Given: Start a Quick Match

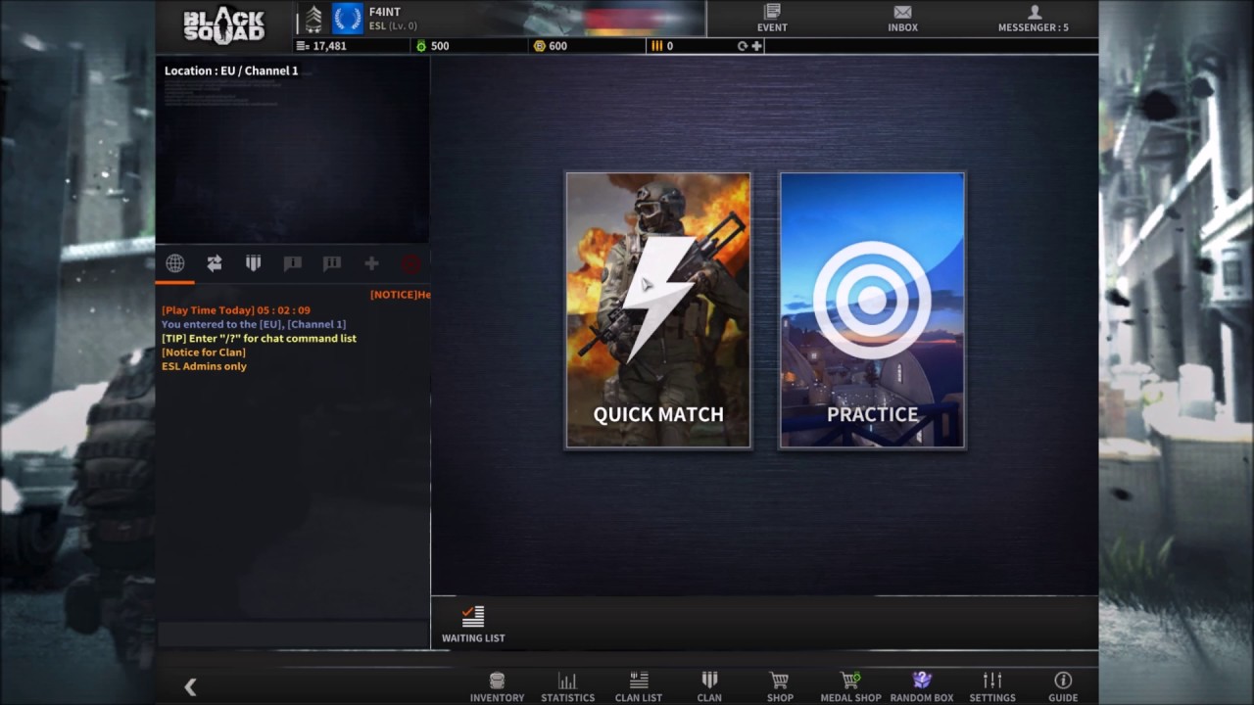Looking at the screenshot, I should (x=657, y=310).
